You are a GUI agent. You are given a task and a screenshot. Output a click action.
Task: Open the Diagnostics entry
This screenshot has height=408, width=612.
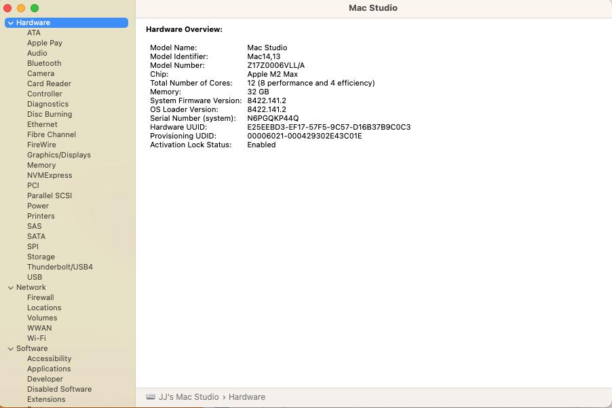coord(47,104)
